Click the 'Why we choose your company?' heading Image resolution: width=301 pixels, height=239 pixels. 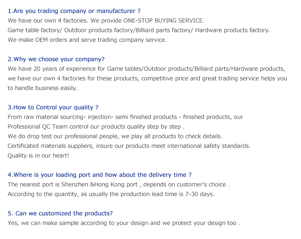coord(56,59)
